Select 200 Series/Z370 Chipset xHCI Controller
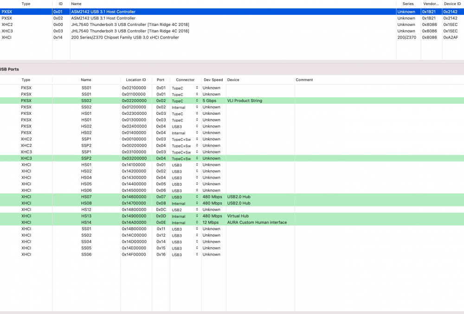The image size is (464, 314). [232, 38]
